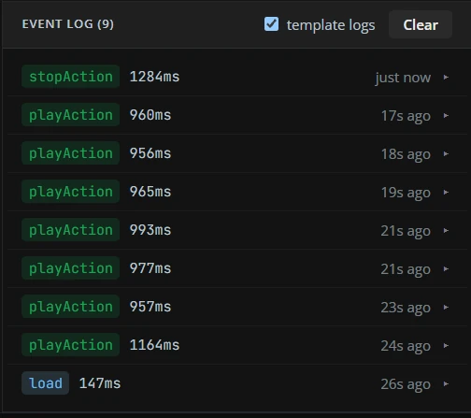The image size is (471, 418).
Task: Click the playAction tag beside 977ms
Action: pyautogui.click(x=71, y=268)
